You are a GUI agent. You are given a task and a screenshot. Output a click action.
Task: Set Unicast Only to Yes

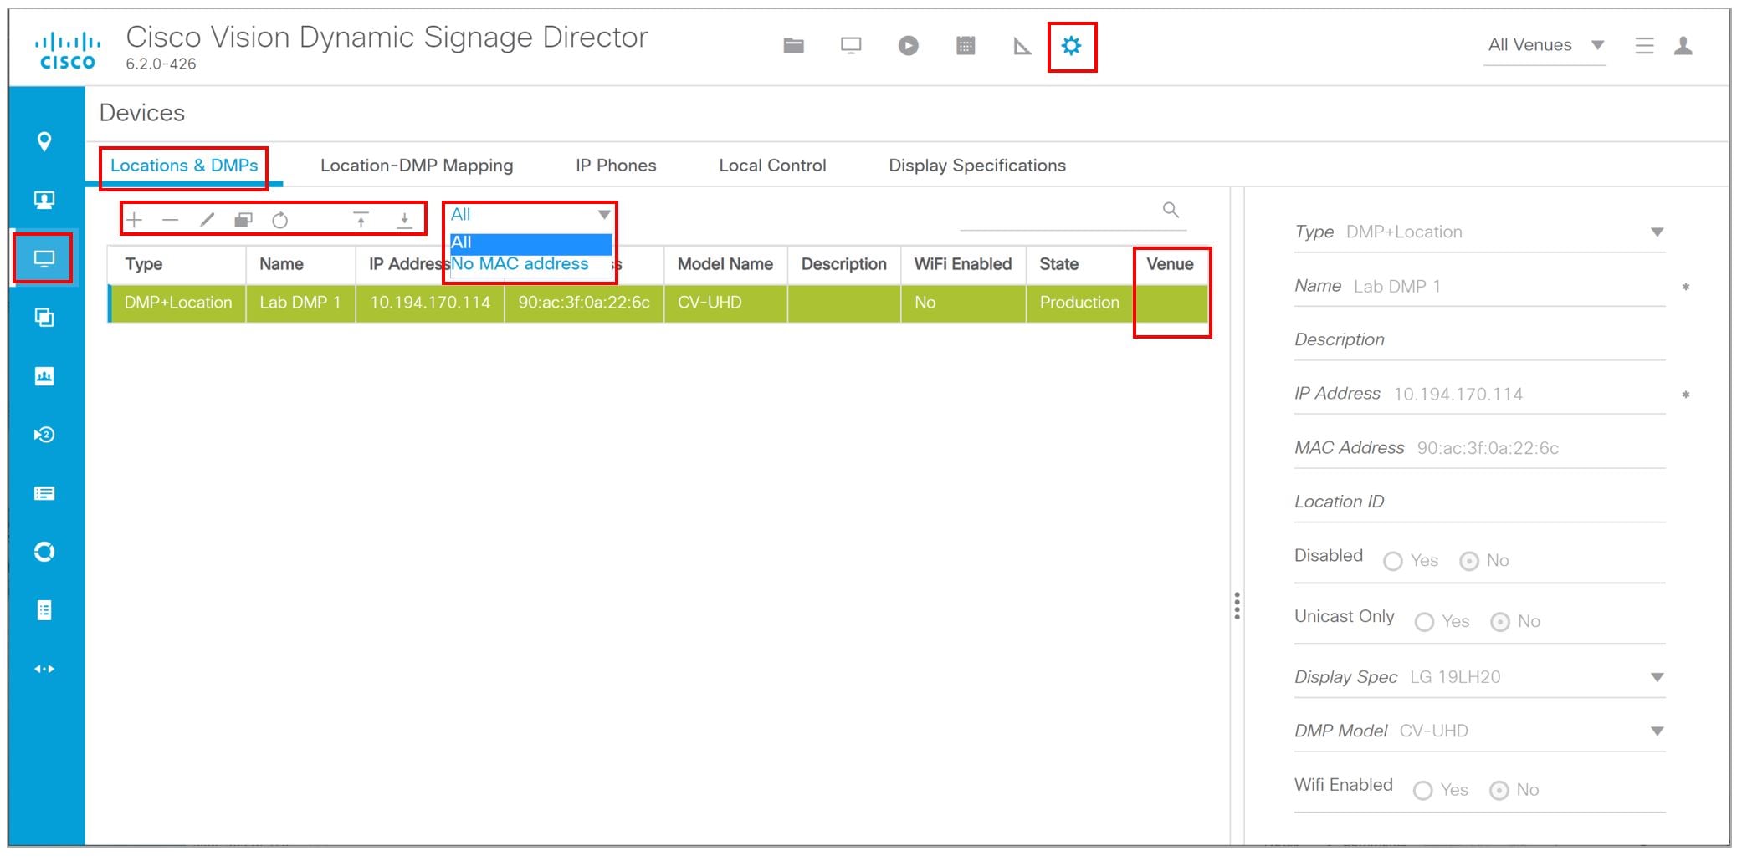tap(1424, 622)
